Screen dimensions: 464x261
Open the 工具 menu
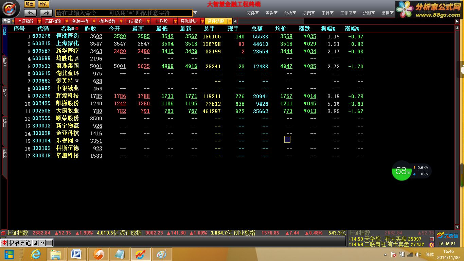click(327, 13)
